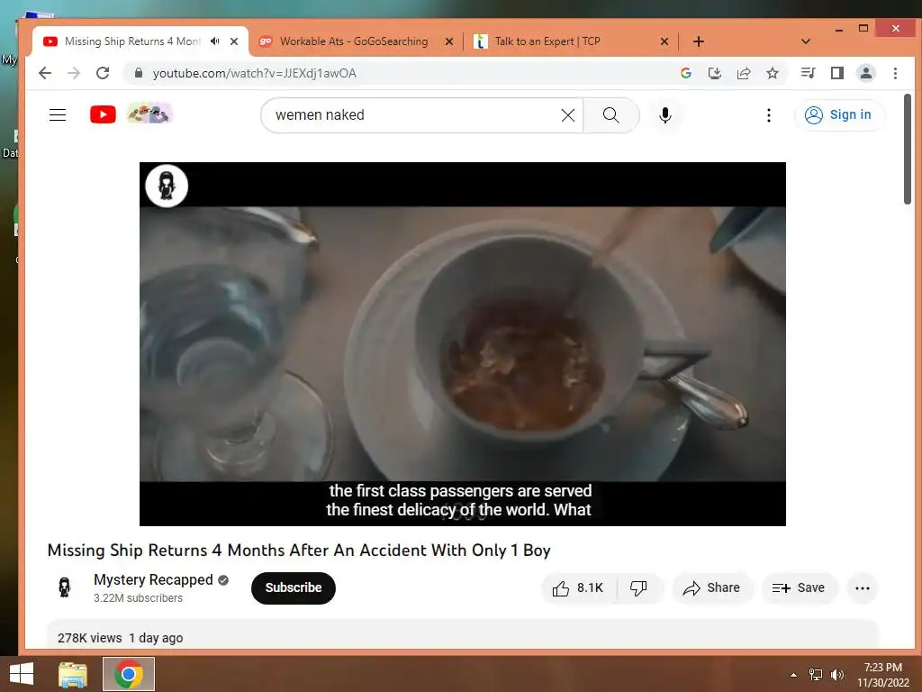
Task: Open a new browser tab
Action: click(x=699, y=41)
